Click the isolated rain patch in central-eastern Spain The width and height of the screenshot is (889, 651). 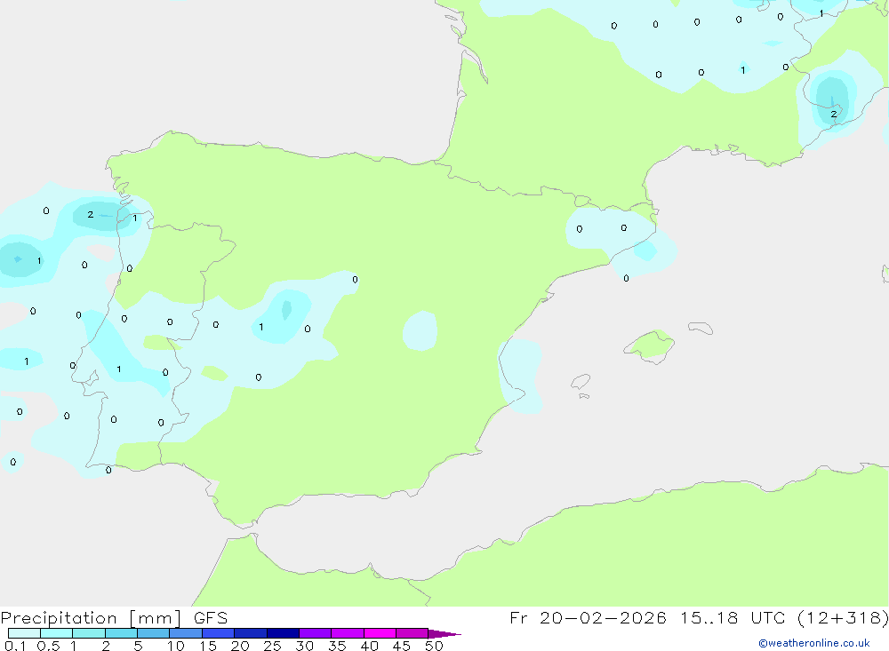[420, 330]
